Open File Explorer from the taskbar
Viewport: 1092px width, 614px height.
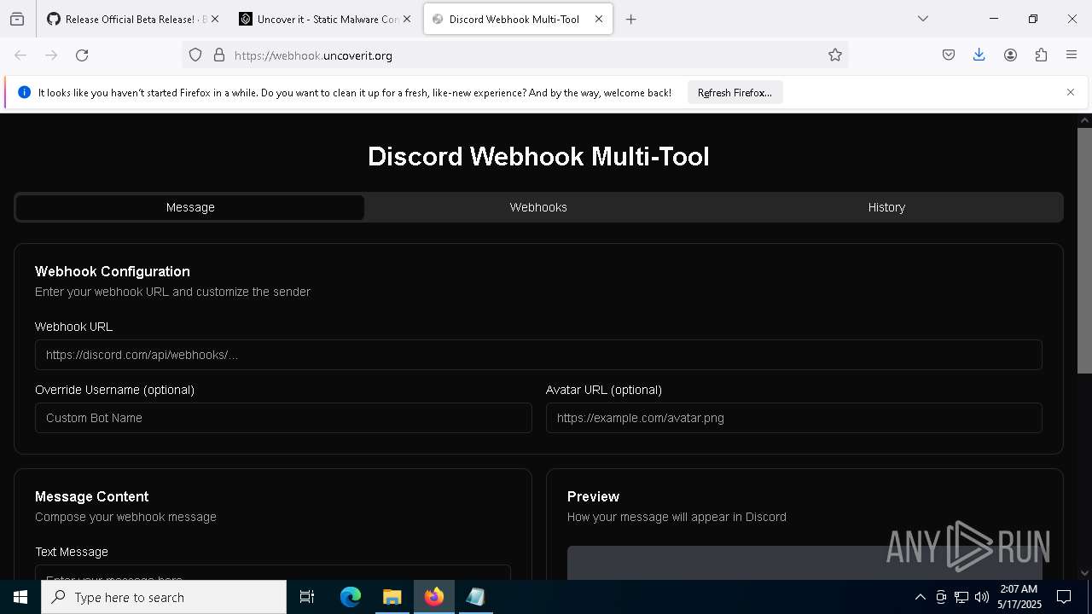(392, 597)
